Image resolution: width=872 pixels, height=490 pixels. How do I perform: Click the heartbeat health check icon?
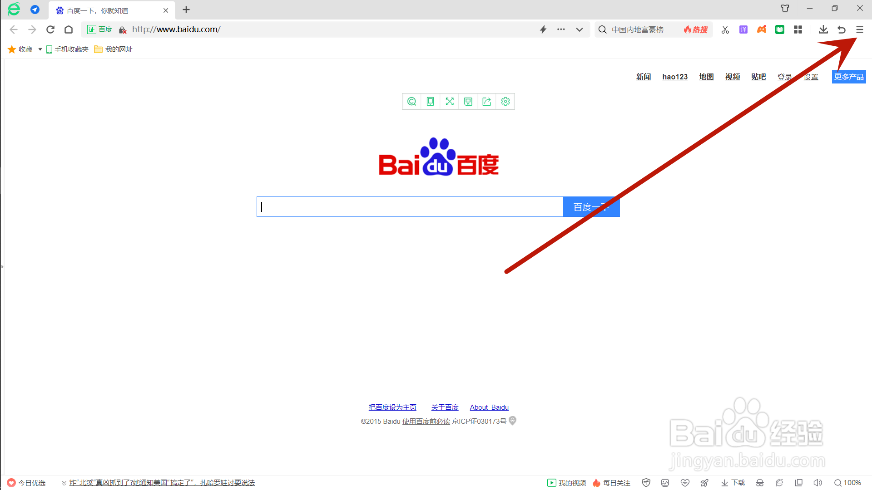685,483
